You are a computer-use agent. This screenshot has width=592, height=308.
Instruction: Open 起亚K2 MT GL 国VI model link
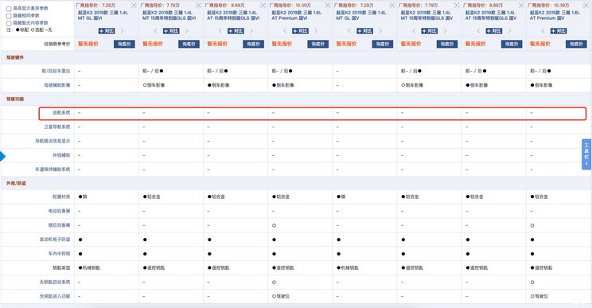[103, 15]
